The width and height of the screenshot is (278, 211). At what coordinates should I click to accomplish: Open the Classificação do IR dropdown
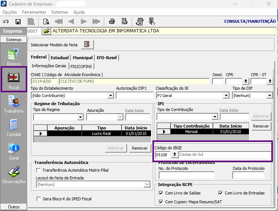(x=226, y=96)
